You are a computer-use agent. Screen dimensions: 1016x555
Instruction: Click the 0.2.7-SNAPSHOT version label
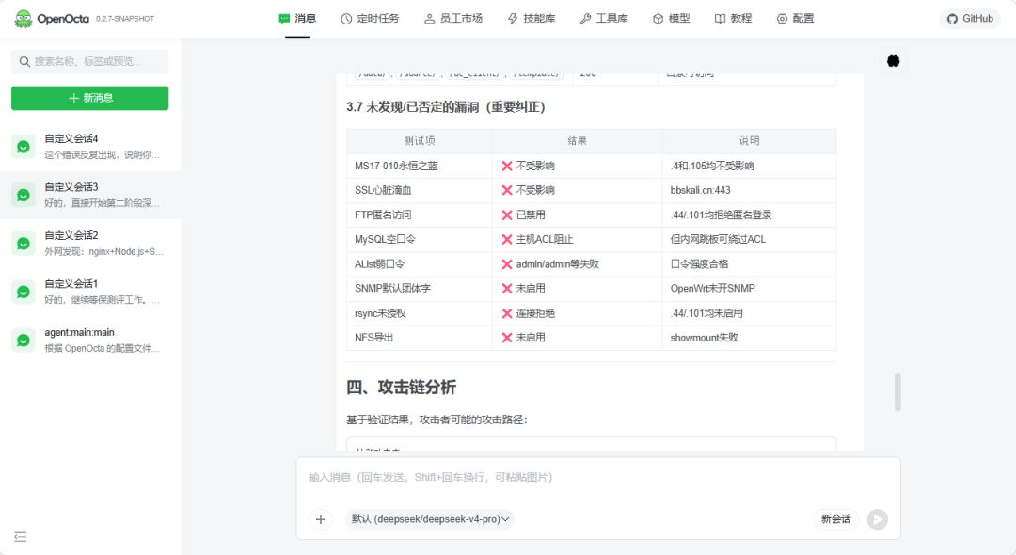[x=125, y=19]
